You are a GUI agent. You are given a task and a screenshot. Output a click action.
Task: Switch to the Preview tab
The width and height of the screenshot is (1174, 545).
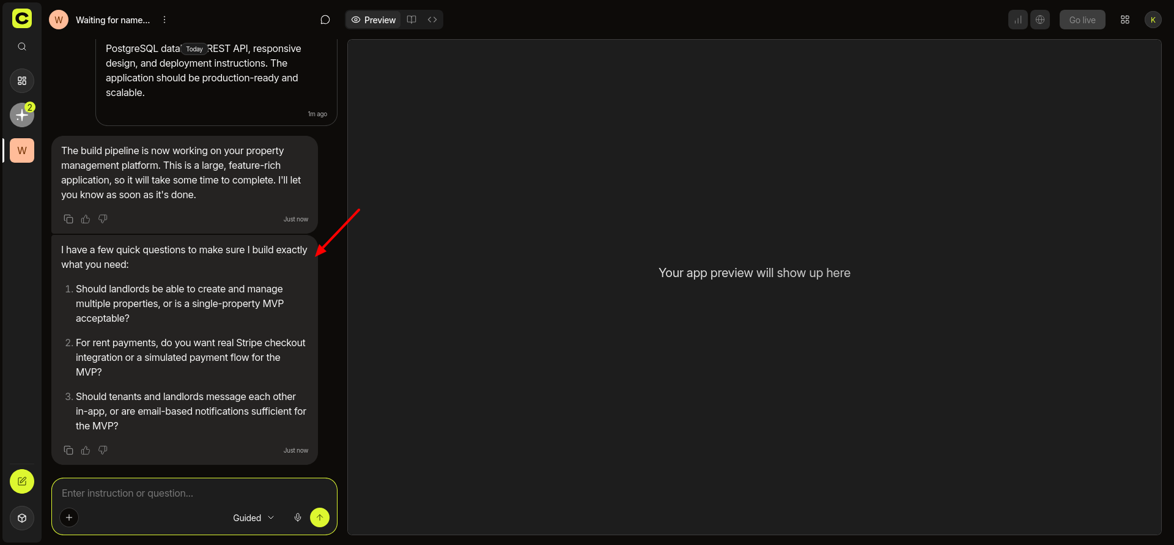pos(374,20)
